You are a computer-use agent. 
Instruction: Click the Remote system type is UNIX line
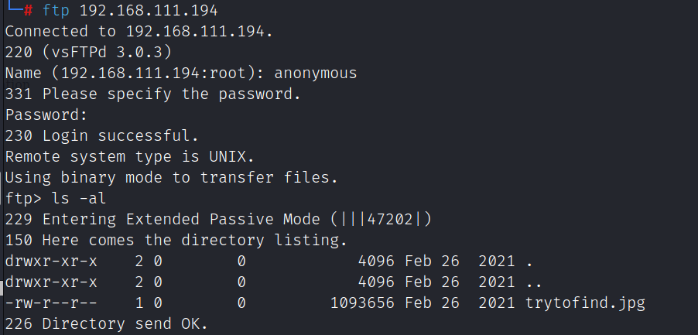[x=130, y=157]
